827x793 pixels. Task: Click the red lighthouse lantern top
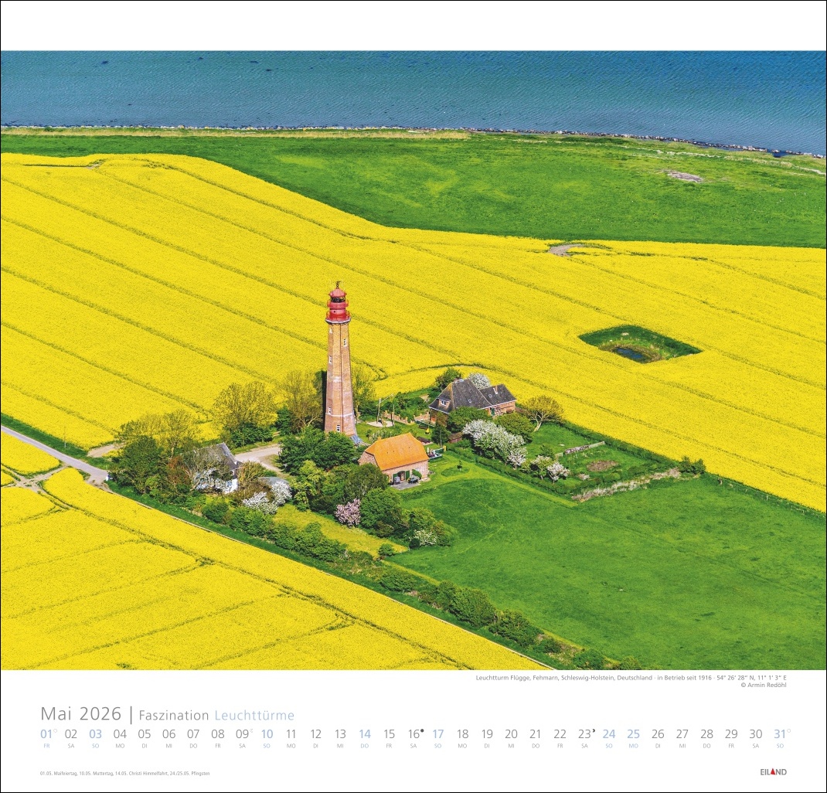click(337, 305)
